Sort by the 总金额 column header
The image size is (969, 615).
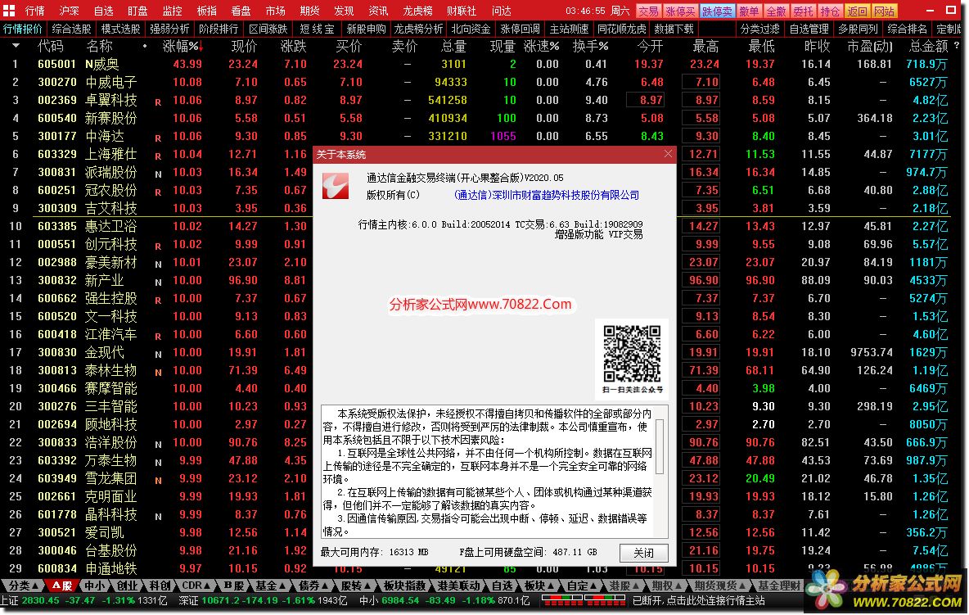pos(928,47)
